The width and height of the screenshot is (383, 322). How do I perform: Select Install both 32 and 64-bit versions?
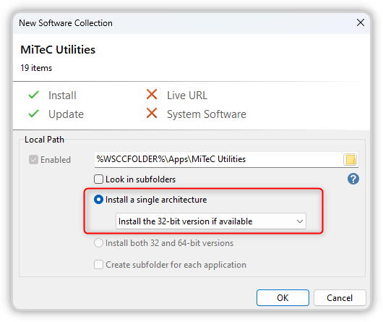pos(99,243)
